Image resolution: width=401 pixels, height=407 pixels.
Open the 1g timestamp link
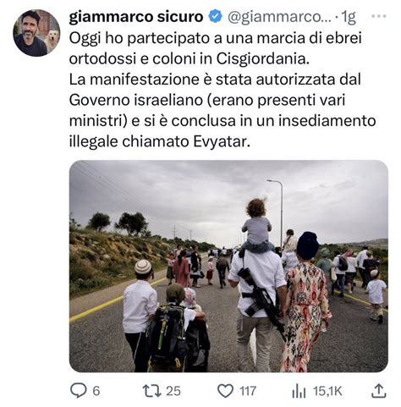(x=349, y=18)
